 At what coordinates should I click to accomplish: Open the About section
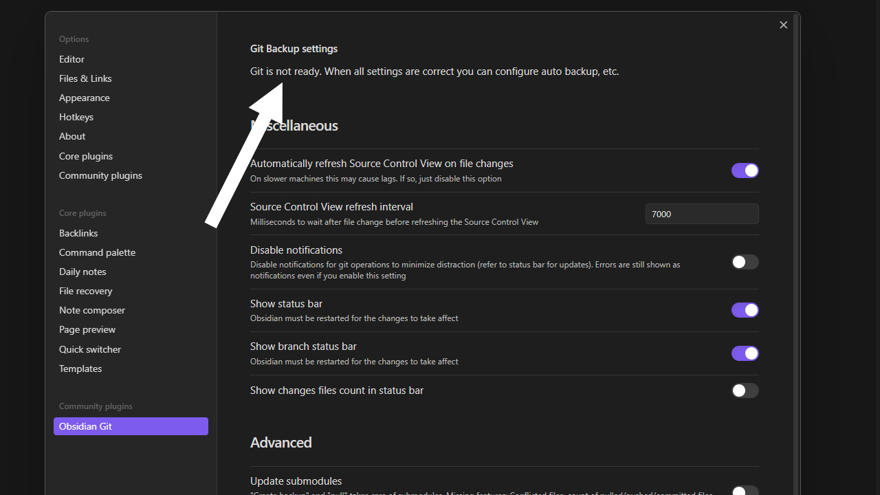pyautogui.click(x=72, y=136)
